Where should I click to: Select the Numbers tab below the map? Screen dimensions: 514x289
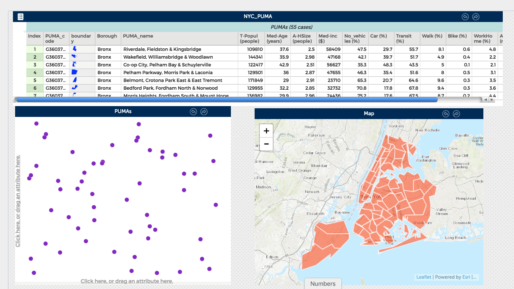click(323, 283)
